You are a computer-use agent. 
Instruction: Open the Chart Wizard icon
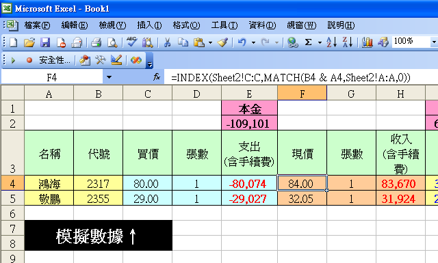tap(367, 42)
